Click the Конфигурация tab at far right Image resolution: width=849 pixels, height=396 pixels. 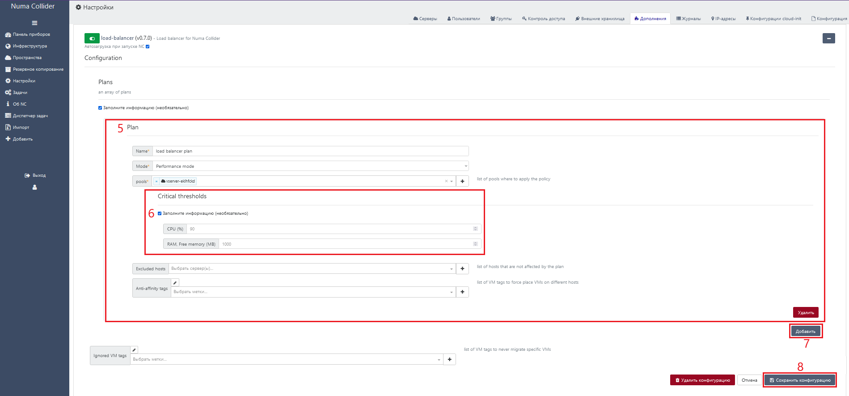829,19
